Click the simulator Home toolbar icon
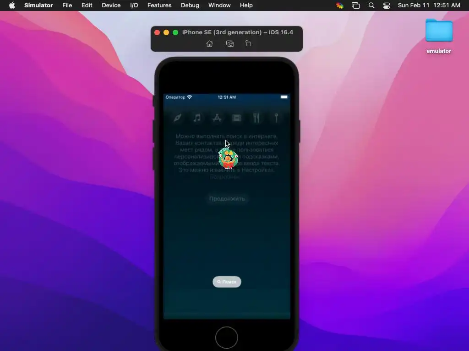Screen dimensions: 469x351 [x=209, y=43]
